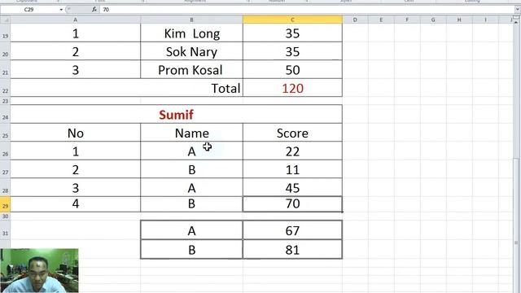Click the score cell with 45
This screenshot has width=521, height=293.
(292, 188)
